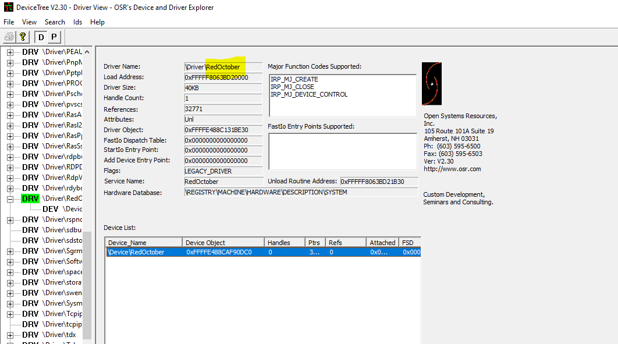618x344 pixels.
Task: Select the \Driver\stora tree item
Action: point(52,282)
